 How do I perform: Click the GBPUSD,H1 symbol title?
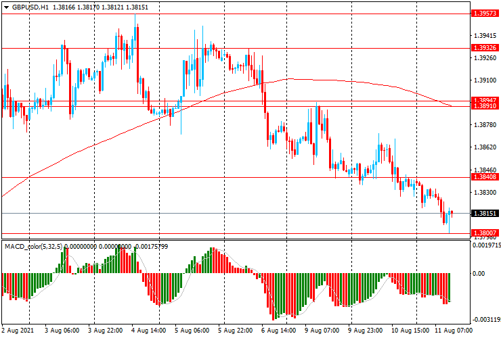[x=30, y=7]
